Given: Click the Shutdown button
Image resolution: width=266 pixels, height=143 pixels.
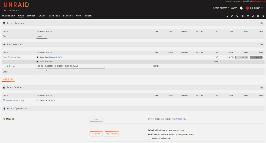Looking at the screenshot, I should coord(112,134).
